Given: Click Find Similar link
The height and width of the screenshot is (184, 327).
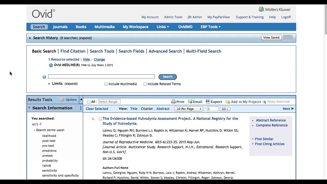Looking at the screenshot, I should [x=264, y=139].
